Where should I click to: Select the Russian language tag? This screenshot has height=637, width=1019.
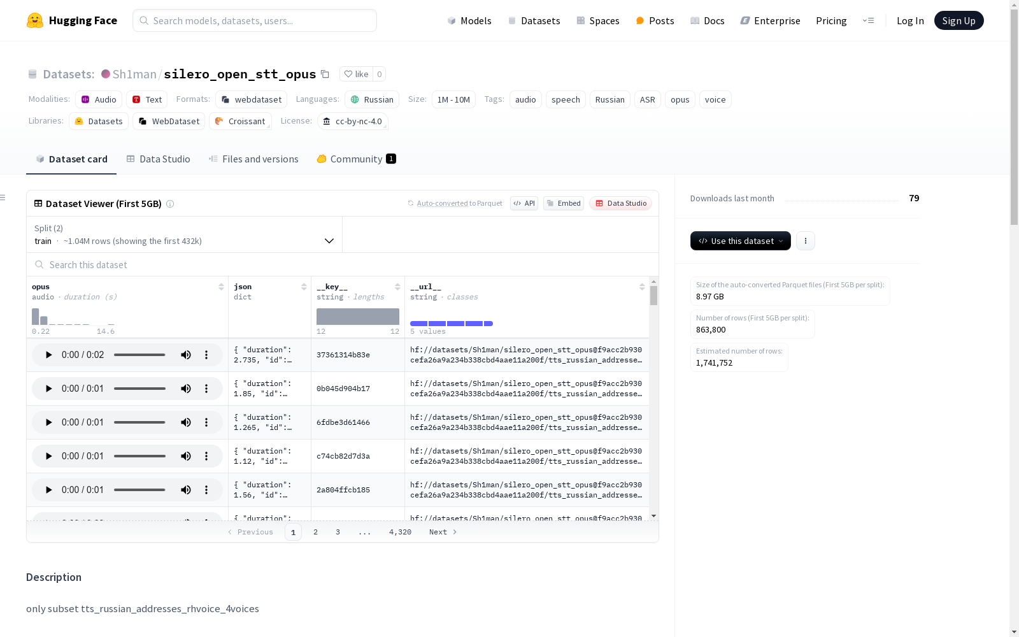pos(372,99)
